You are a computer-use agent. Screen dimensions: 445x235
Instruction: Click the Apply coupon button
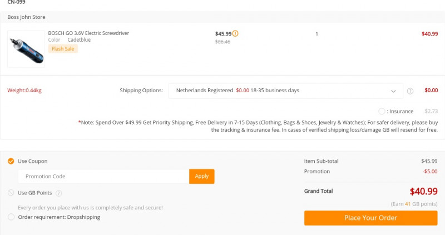tap(202, 176)
